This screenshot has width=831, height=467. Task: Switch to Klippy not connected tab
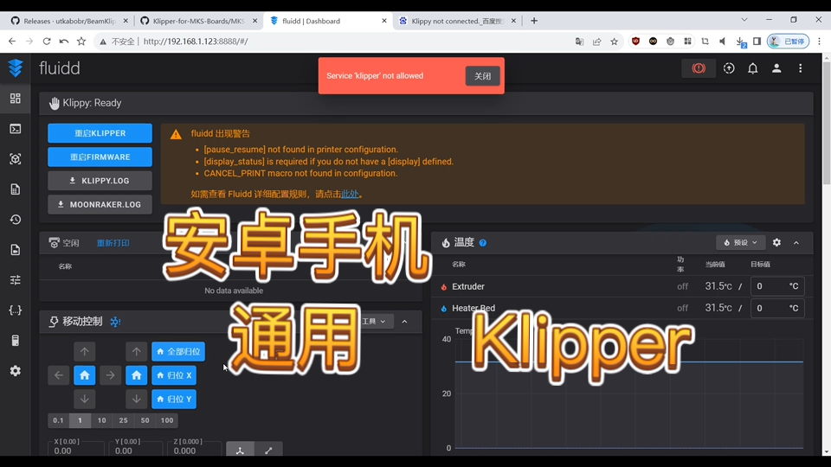coord(457,21)
